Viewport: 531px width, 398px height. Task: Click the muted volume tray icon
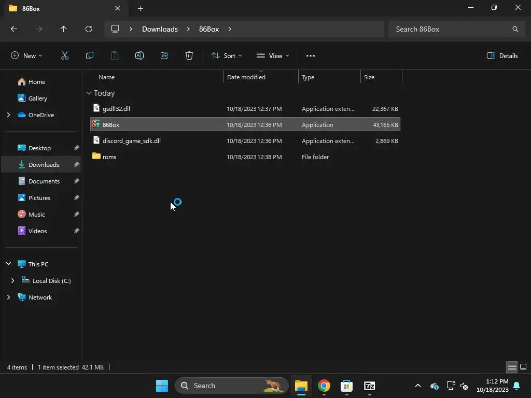(464, 386)
